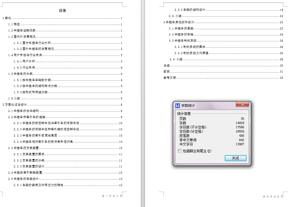The width and height of the screenshot is (298, 207).
Task: Select TOC line 总结
Action: tap(223, 65)
